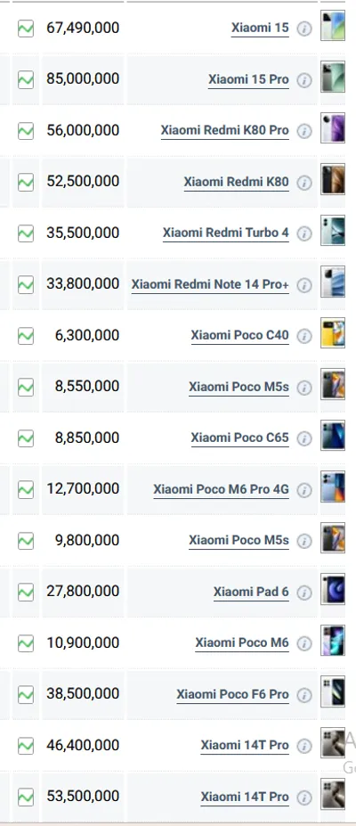The width and height of the screenshot is (356, 826).
Task: Show price graph for Xiaomi Pad 6
Action: pyautogui.click(x=26, y=593)
